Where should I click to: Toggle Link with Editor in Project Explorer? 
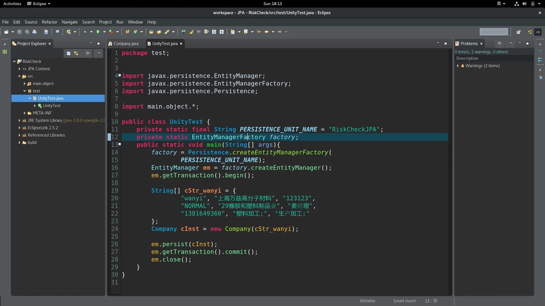point(76,53)
